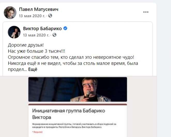Click the greeting line Дорогие друзья!
This screenshot has width=171, height=137.
(x=26, y=45)
